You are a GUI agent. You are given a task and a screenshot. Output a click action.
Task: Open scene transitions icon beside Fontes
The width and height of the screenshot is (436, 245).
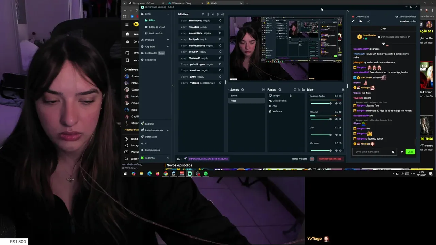click(264, 90)
